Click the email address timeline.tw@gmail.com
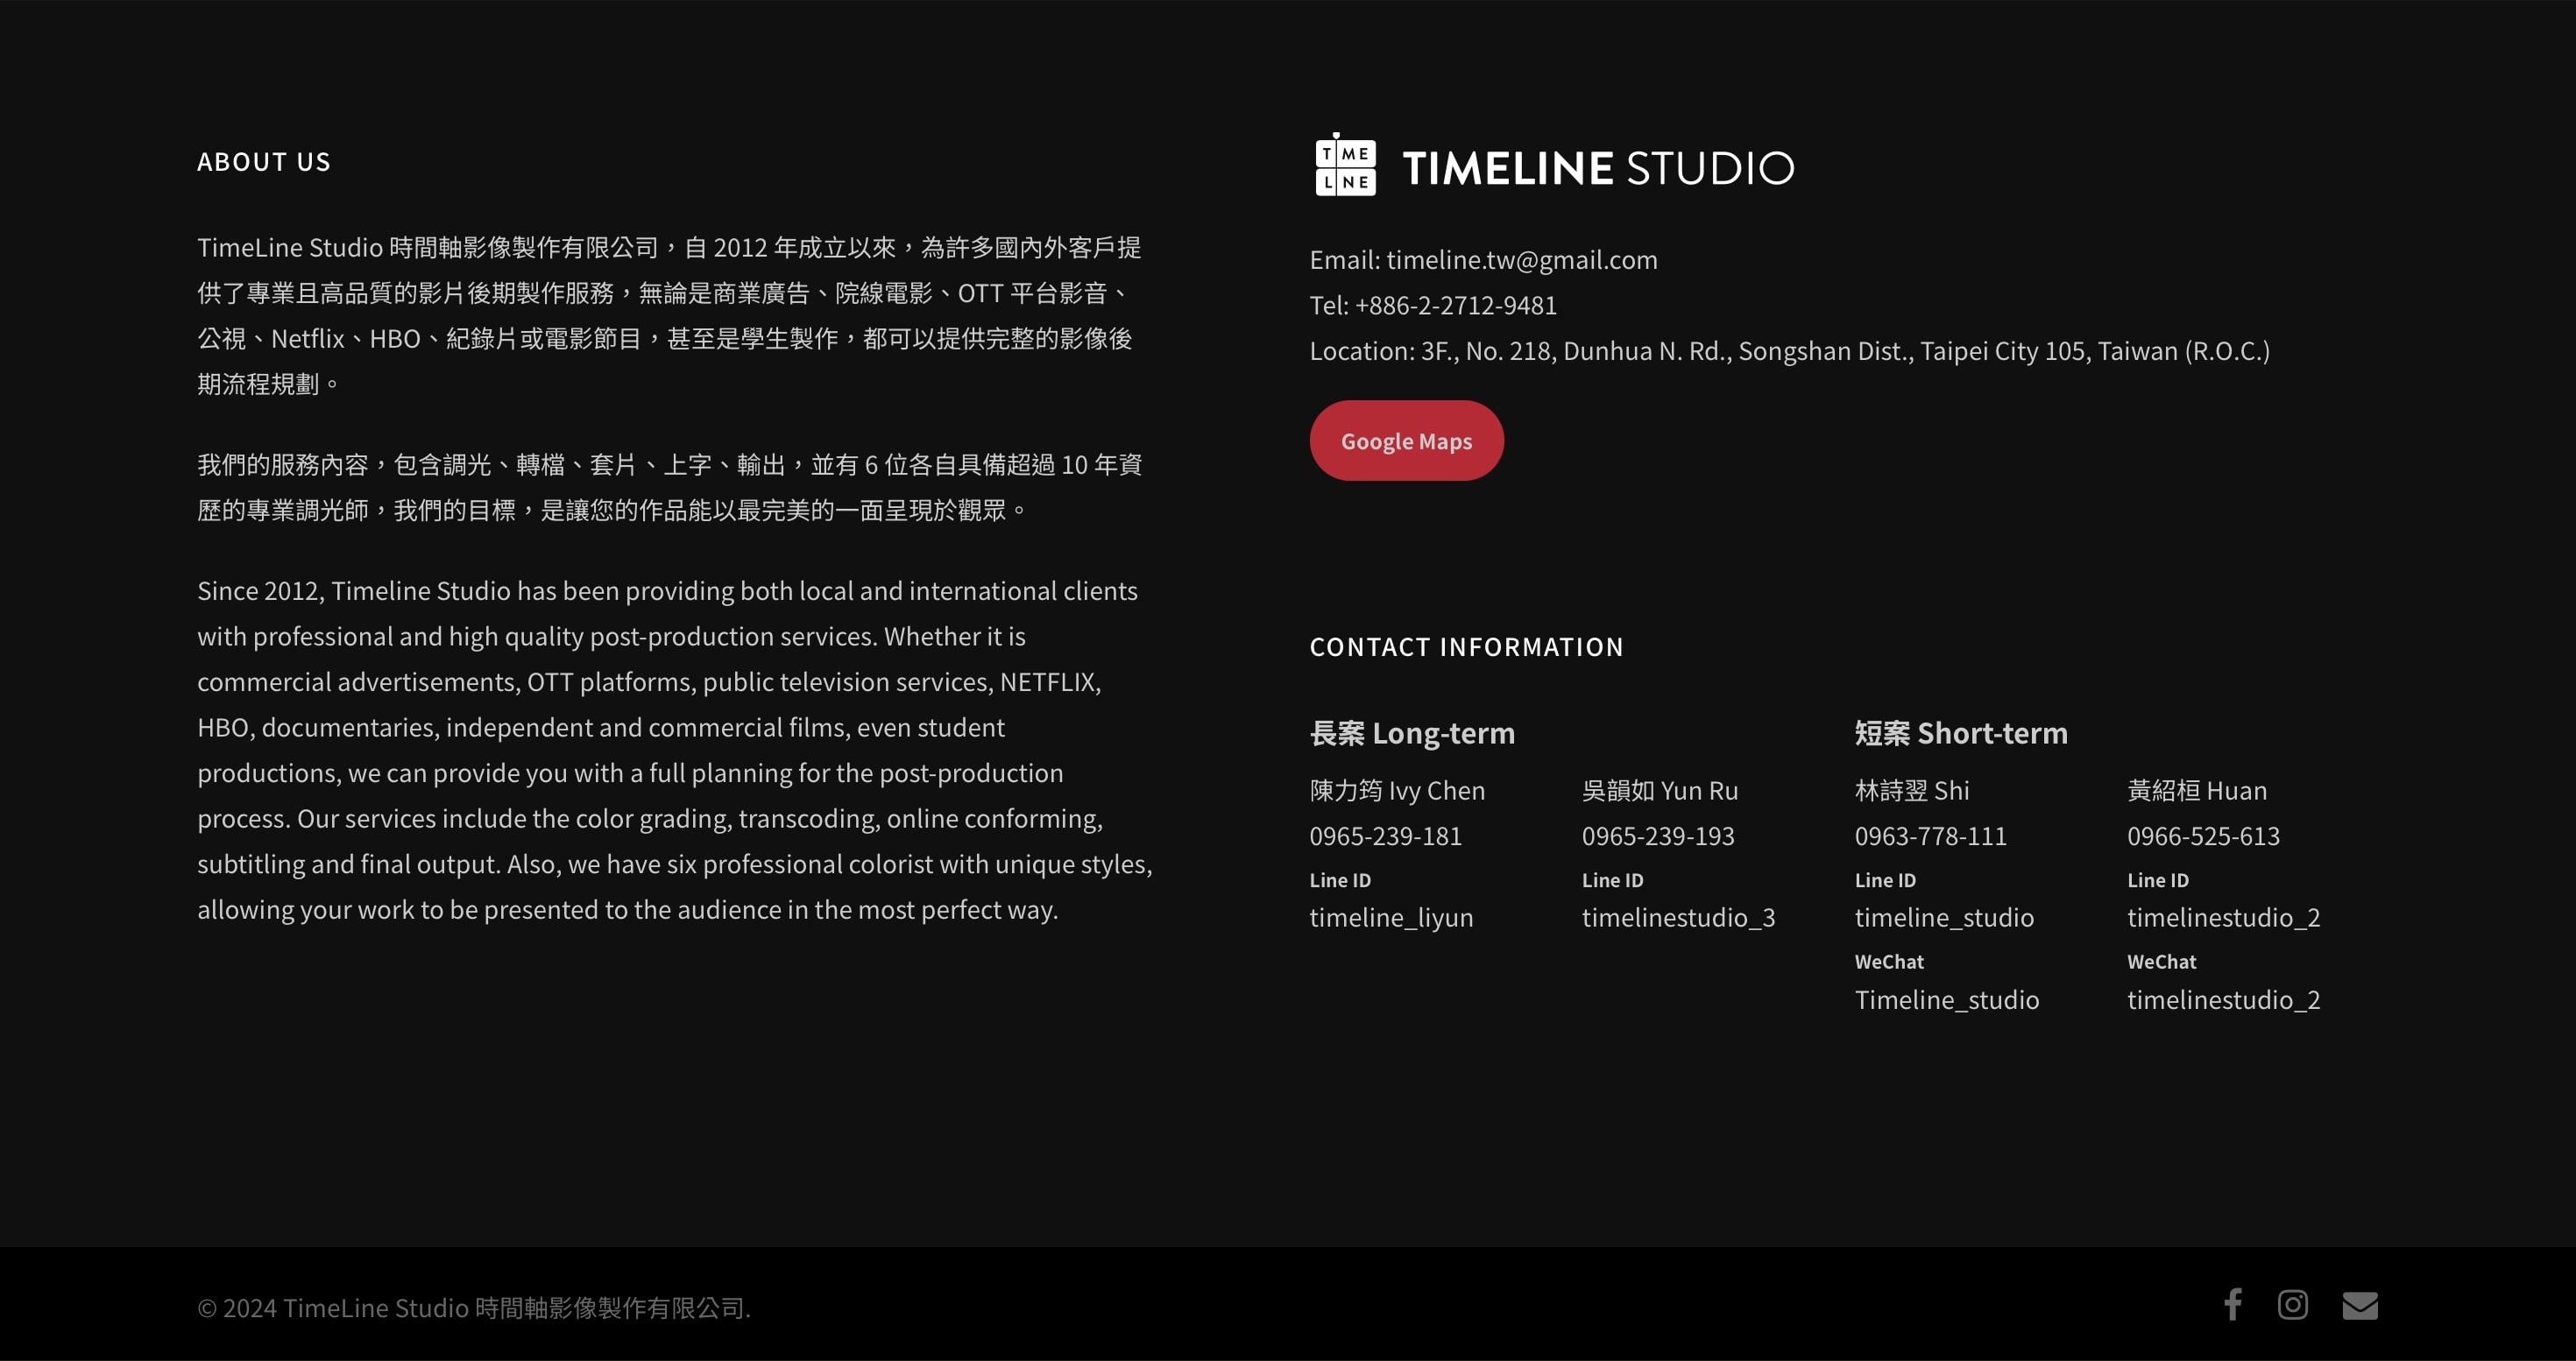The width and height of the screenshot is (2576, 1361). tap(1521, 260)
